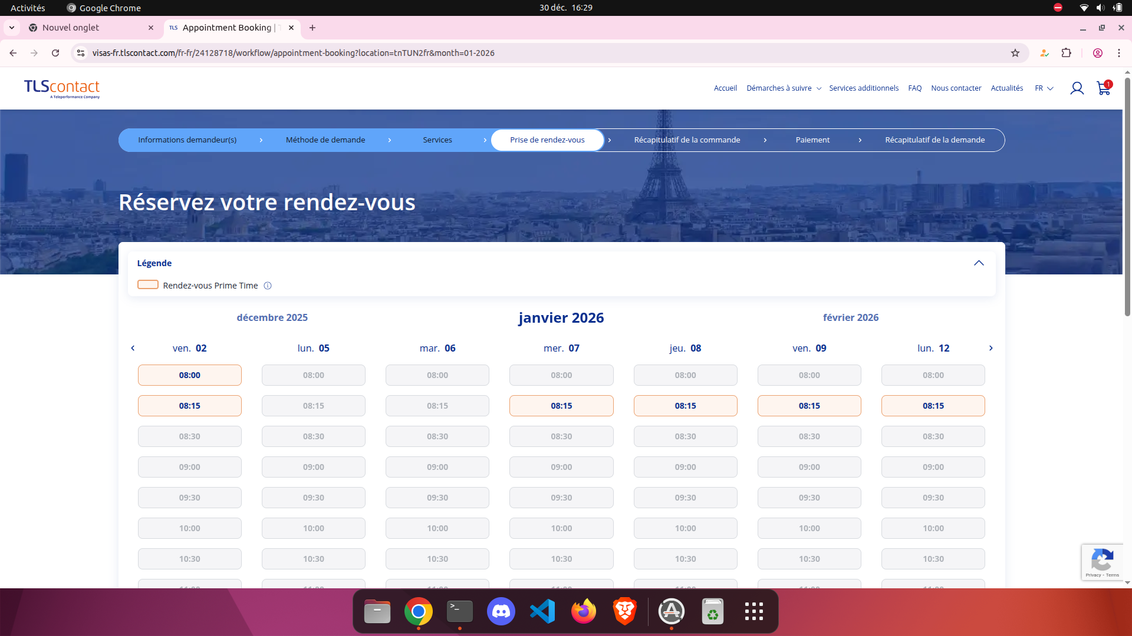Switch to février 2026

point(851,318)
